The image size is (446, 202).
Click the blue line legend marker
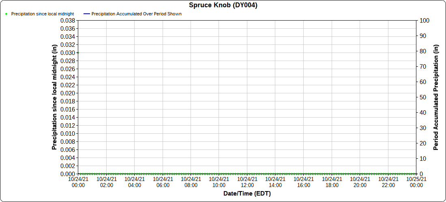click(x=86, y=14)
